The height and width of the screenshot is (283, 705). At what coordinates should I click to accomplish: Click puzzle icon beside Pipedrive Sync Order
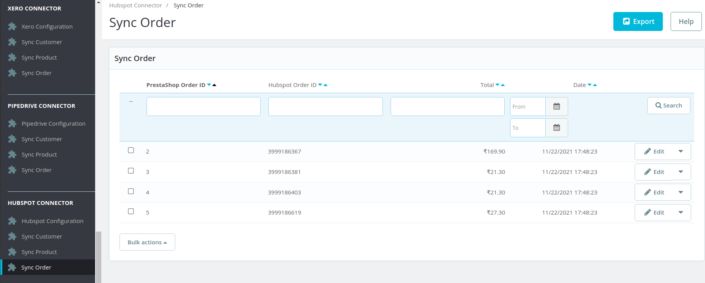point(12,170)
